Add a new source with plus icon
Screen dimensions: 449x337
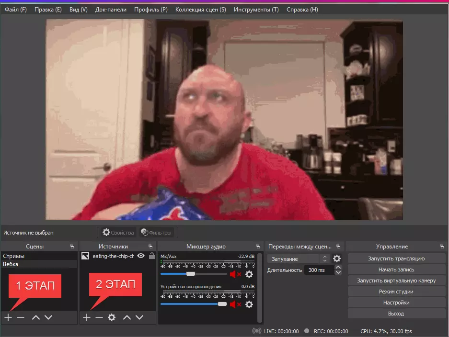point(86,317)
